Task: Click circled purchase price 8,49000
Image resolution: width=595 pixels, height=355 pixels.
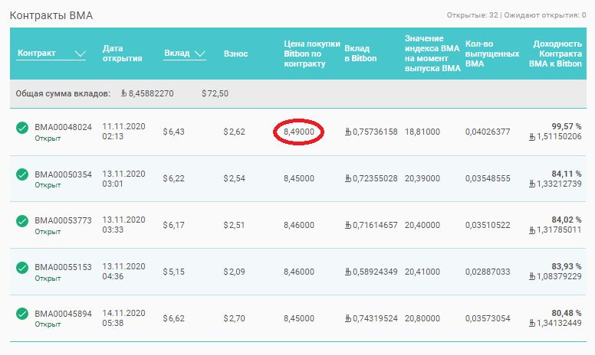Action: 299,132
